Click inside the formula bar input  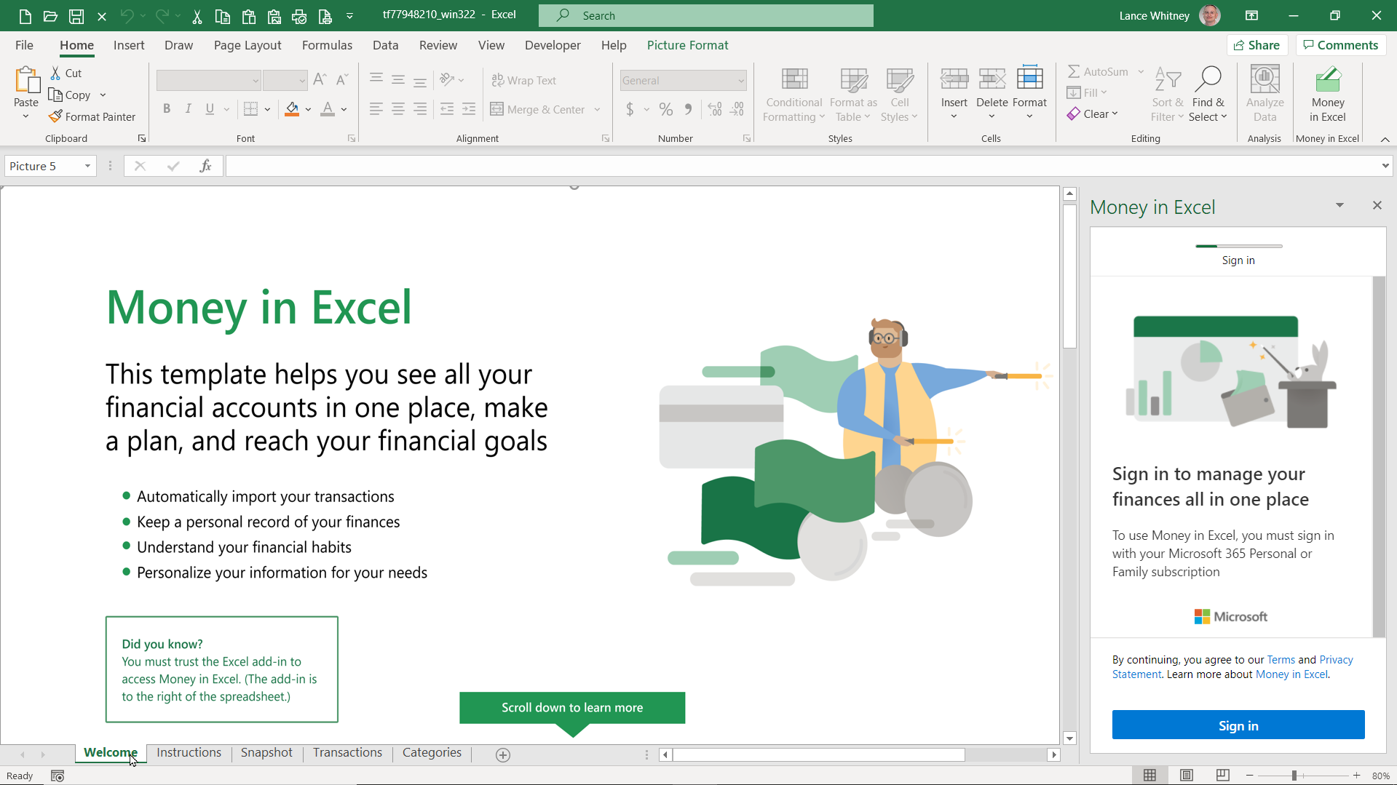click(801, 166)
